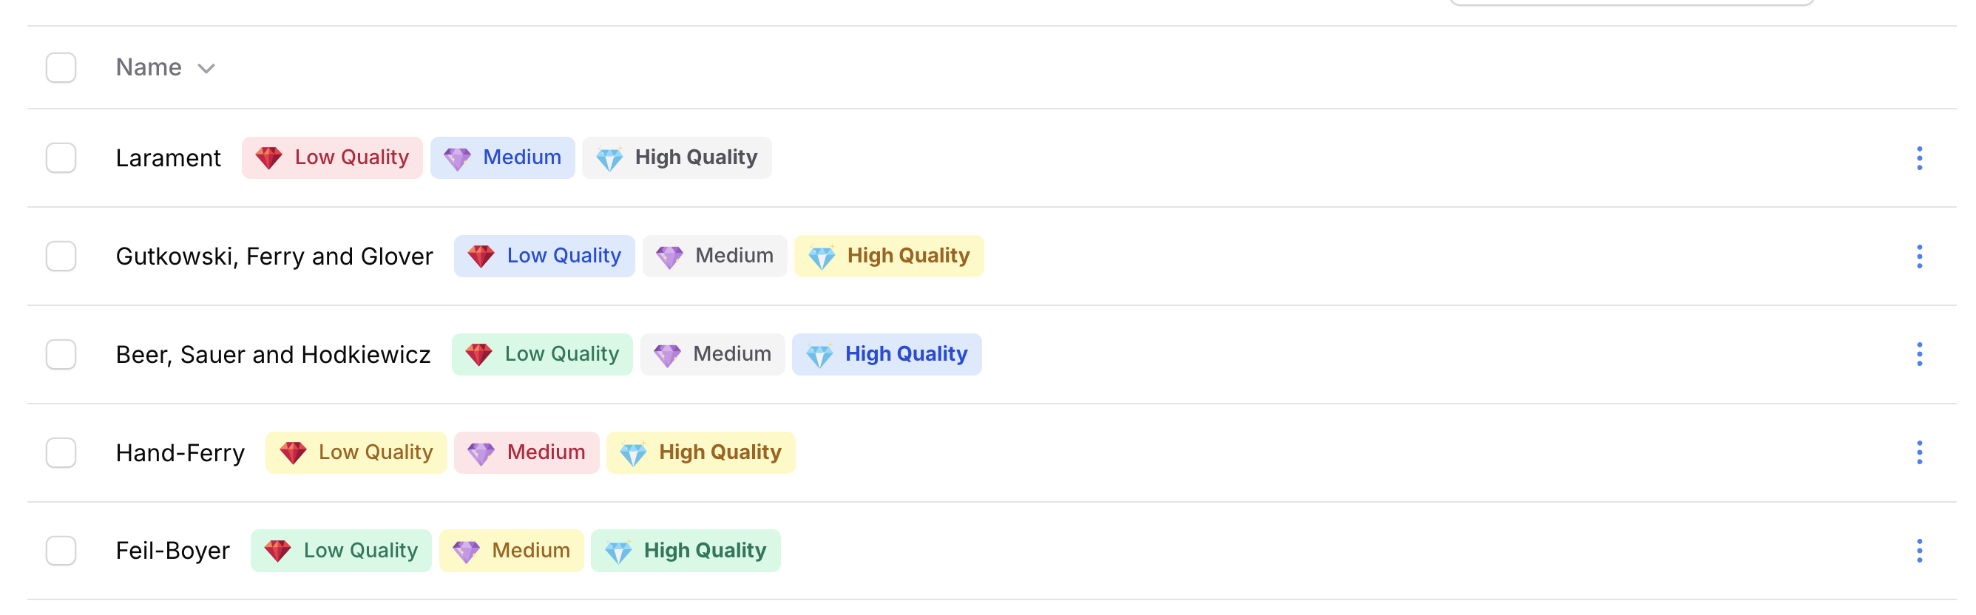
Task: Toggle the select-all checkbox in the header
Action: [x=61, y=67]
